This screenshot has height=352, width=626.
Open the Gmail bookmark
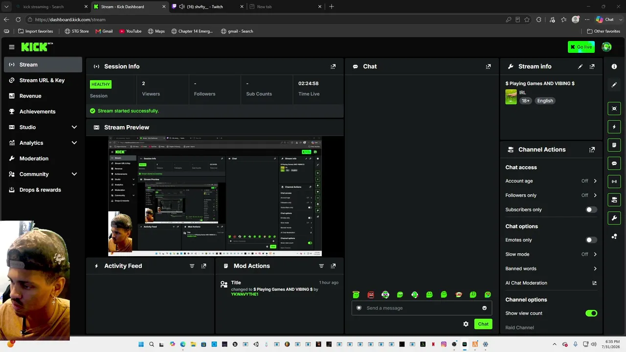click(x=104, y=31)
